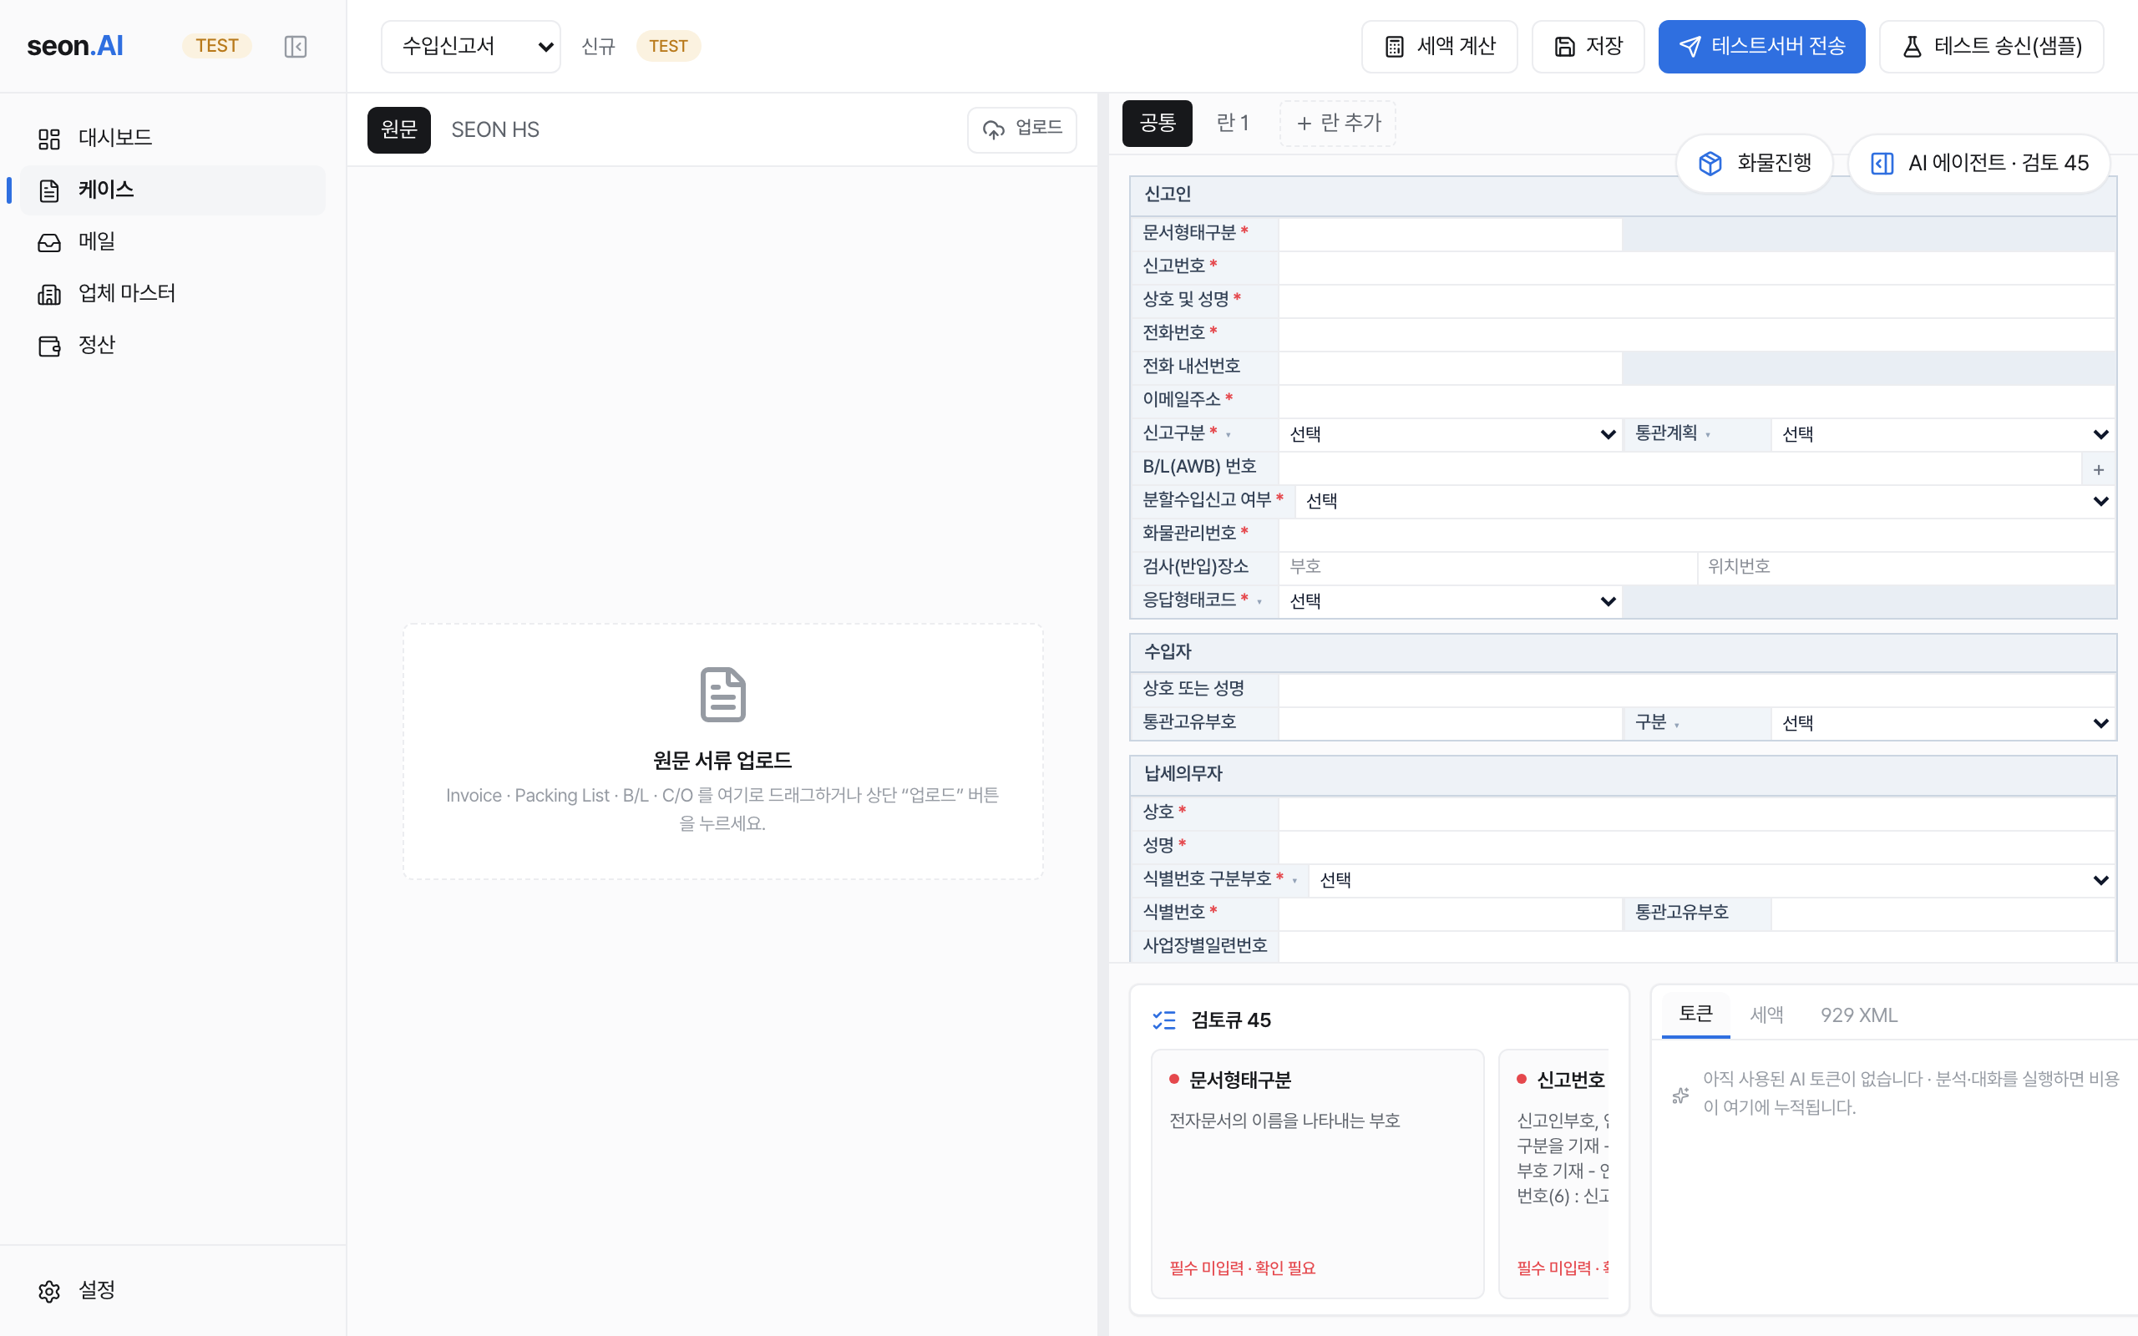Click the 상호 및 성명 input field

[1696, 301]
